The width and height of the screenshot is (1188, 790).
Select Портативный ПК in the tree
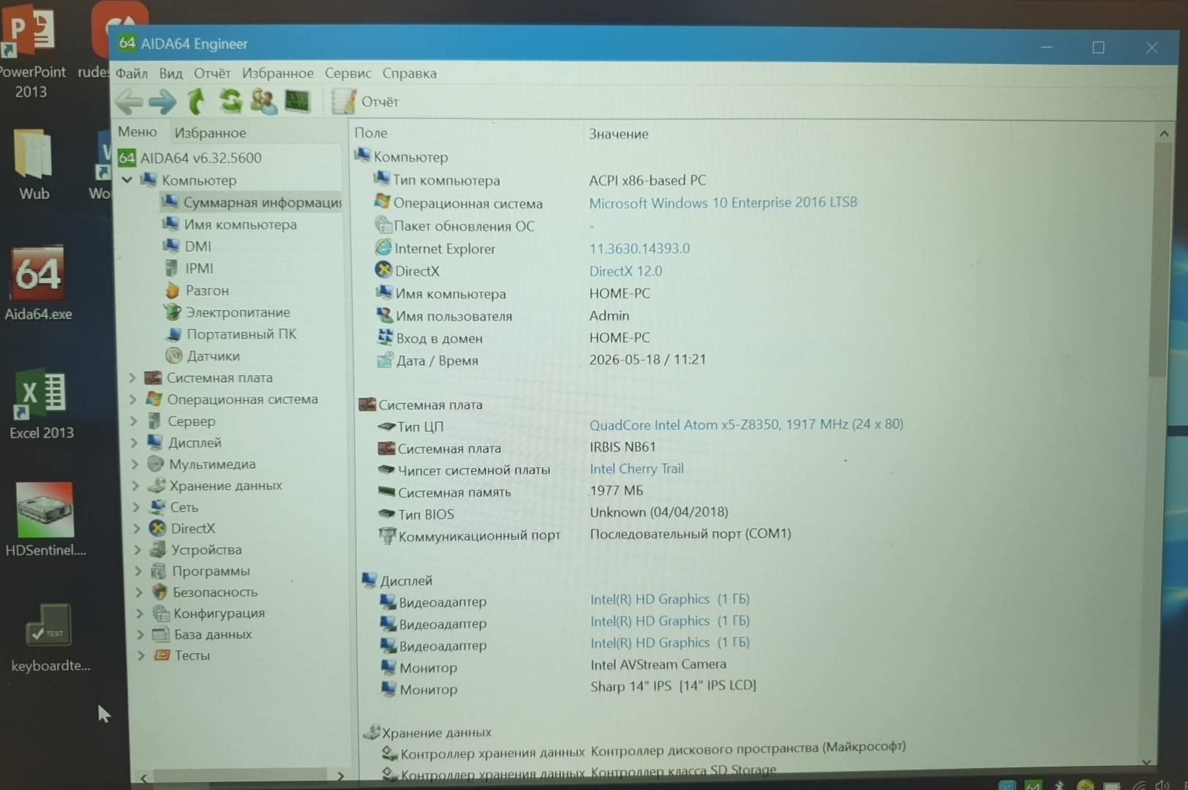click(232, 334)
